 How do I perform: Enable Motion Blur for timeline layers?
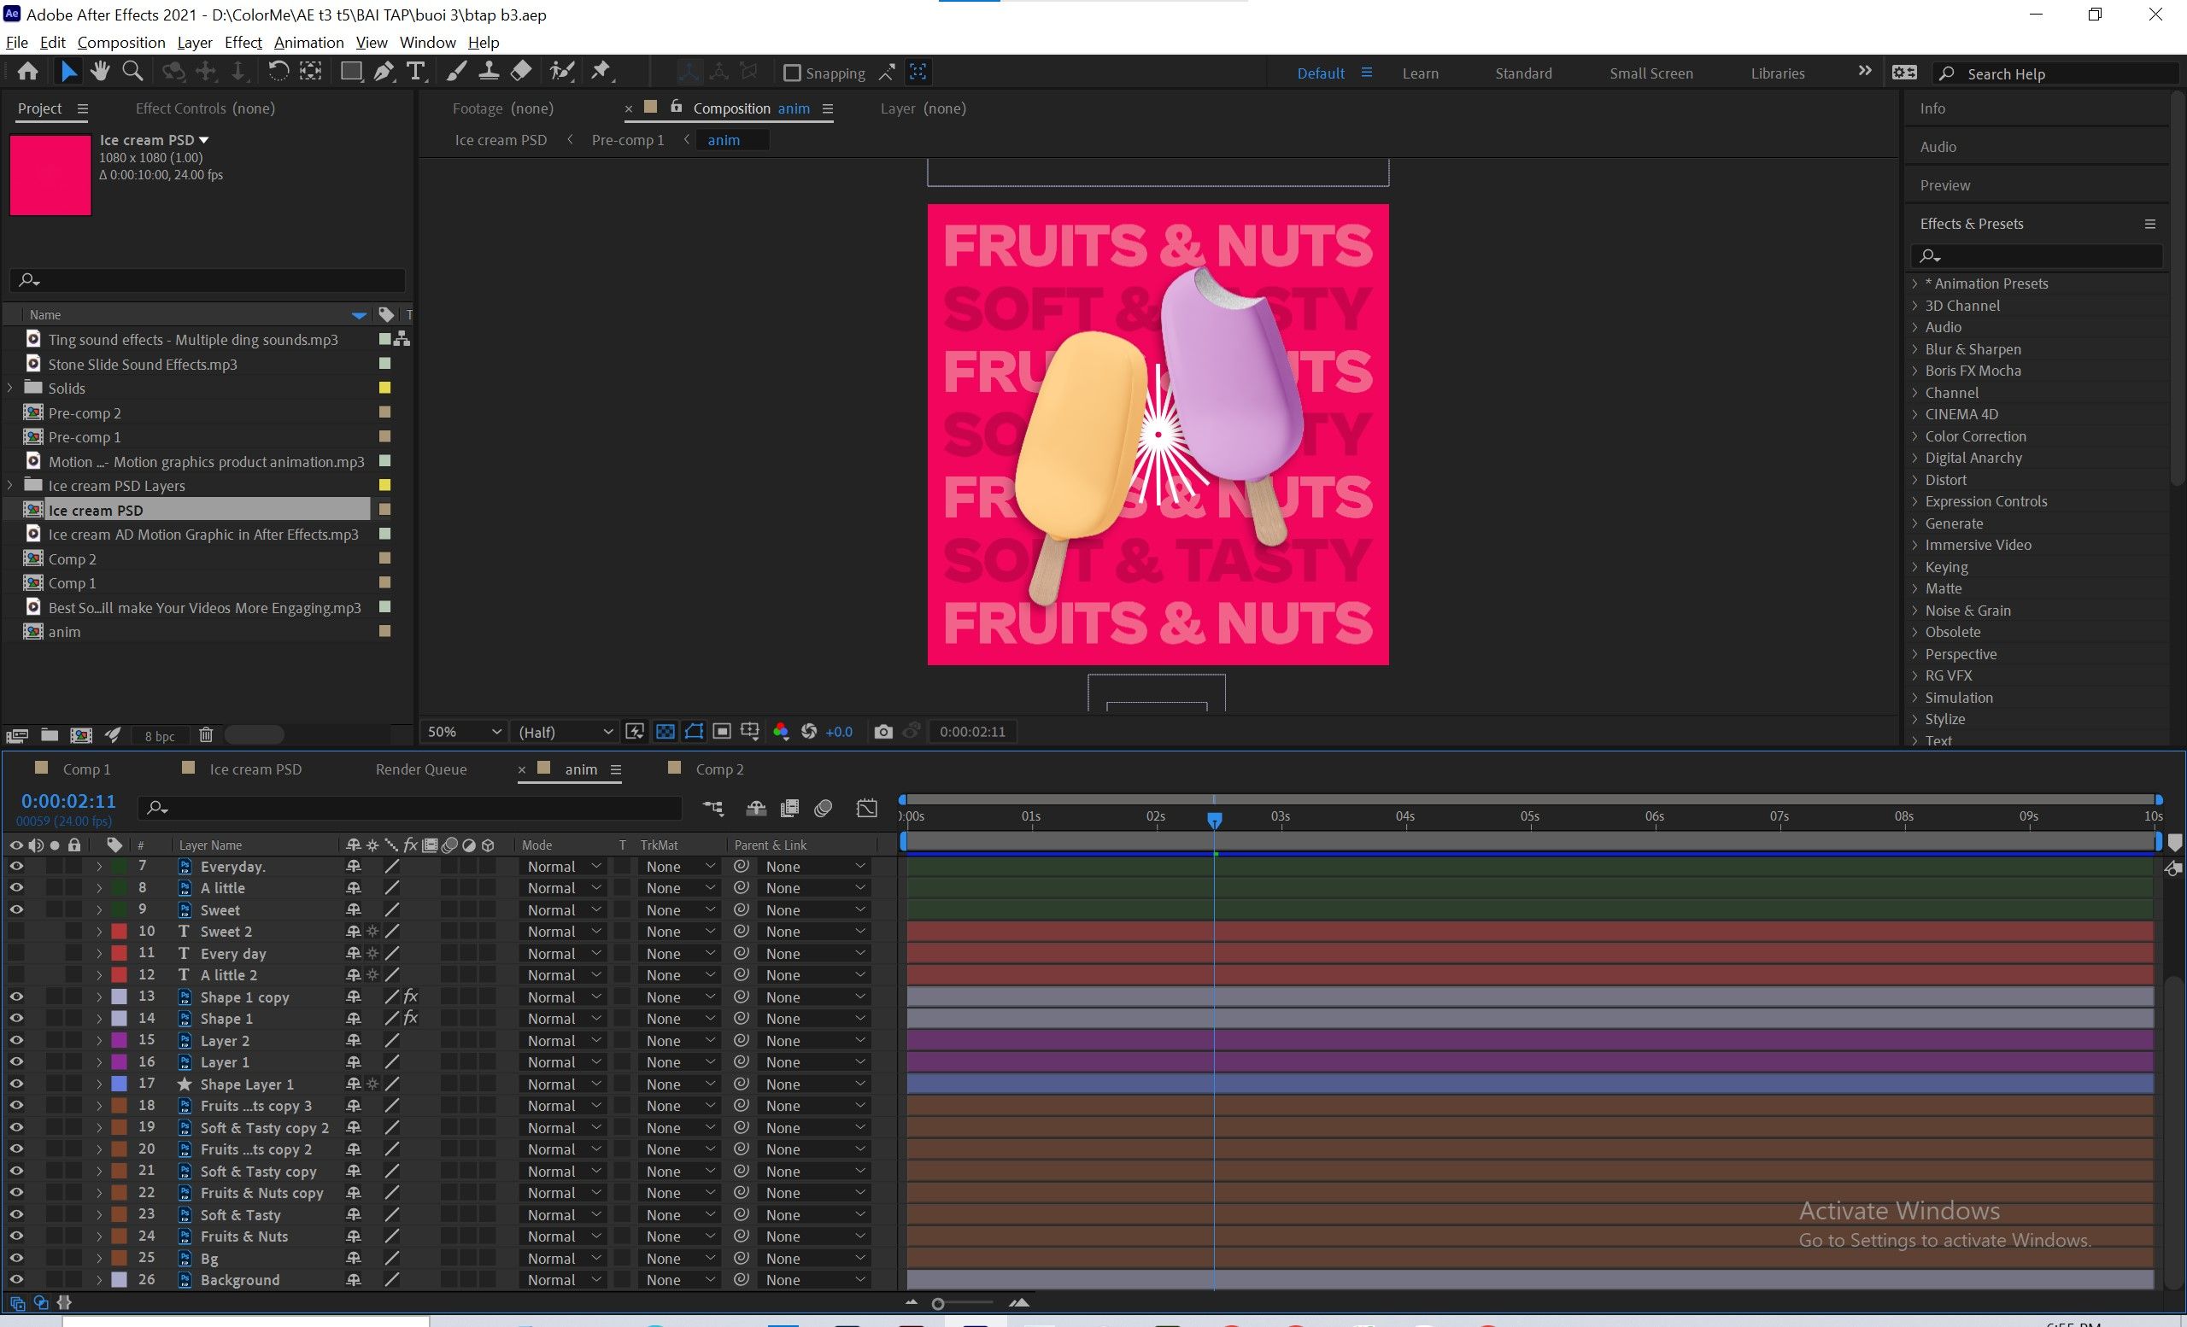(823, 808)
